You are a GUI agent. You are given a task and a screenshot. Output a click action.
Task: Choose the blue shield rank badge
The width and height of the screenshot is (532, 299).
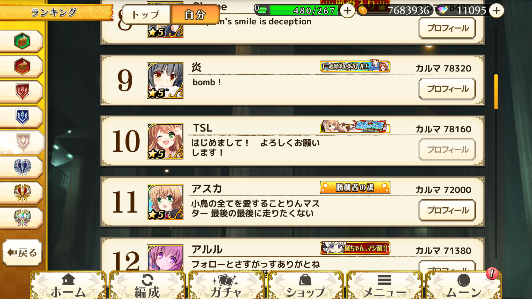click(x=22, y=117)
